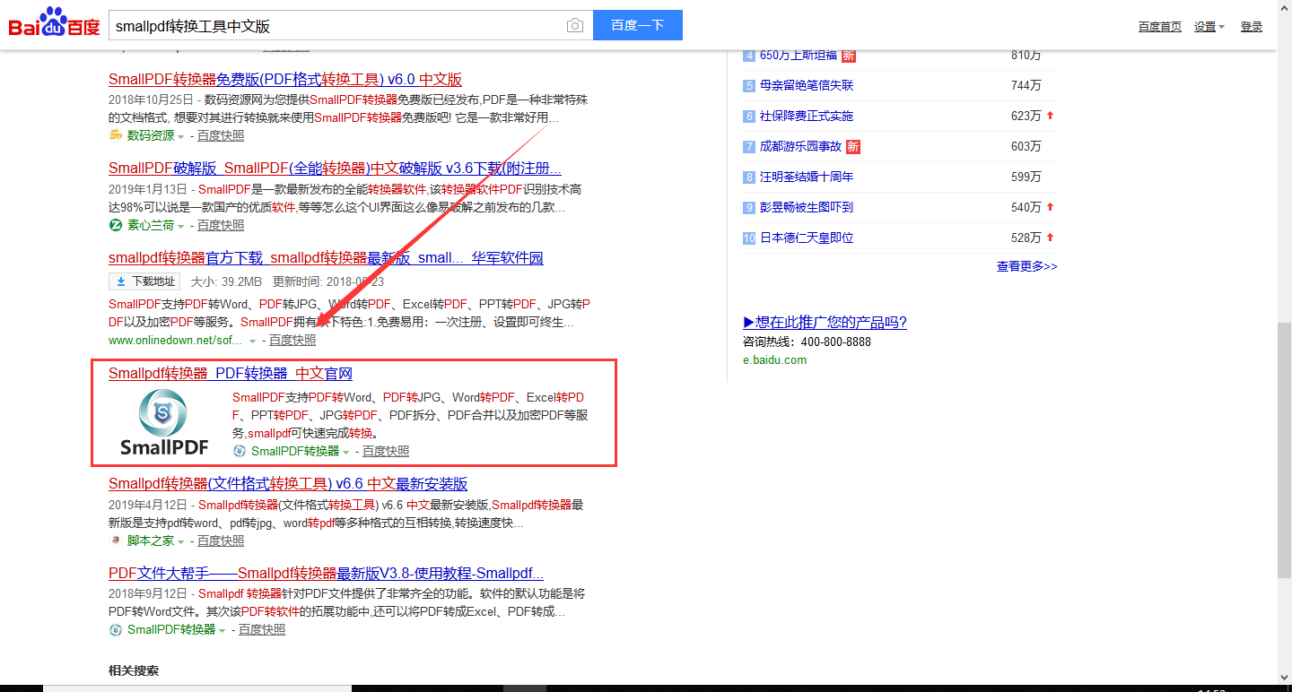
Task: Open Smallpdf转换器 v6.6 中文最新安装版 result
Action: [x=288, y=483]
